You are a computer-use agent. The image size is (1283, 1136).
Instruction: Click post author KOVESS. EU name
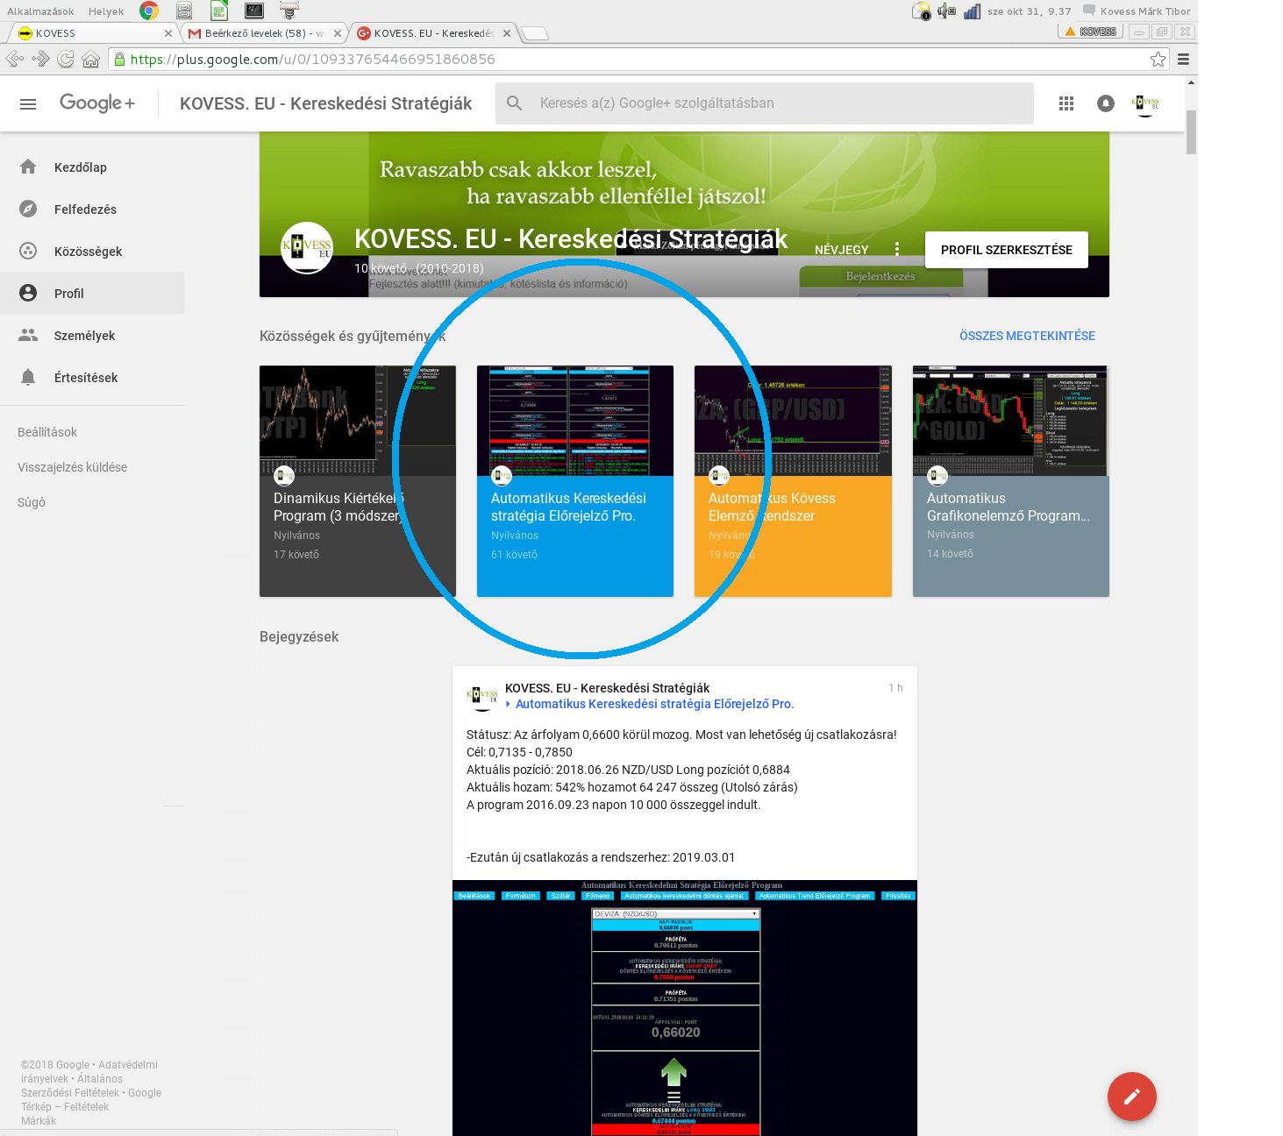coord(607,688)
